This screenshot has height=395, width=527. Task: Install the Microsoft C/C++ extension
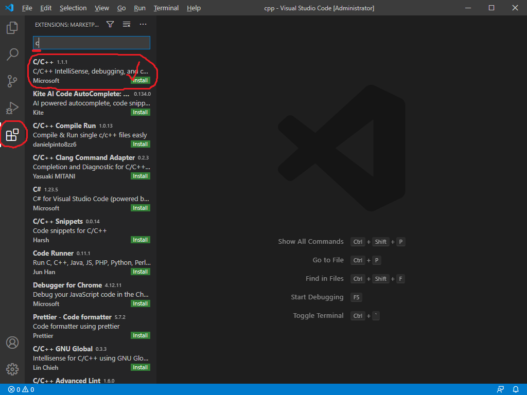pos(140,80)
